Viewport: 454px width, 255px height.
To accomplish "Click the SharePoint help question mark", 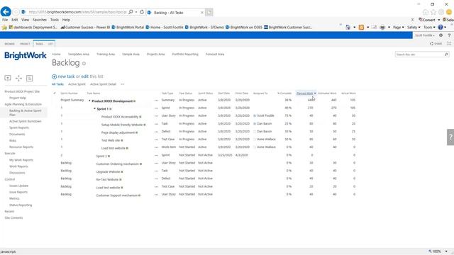I will [x=449, y=35].
